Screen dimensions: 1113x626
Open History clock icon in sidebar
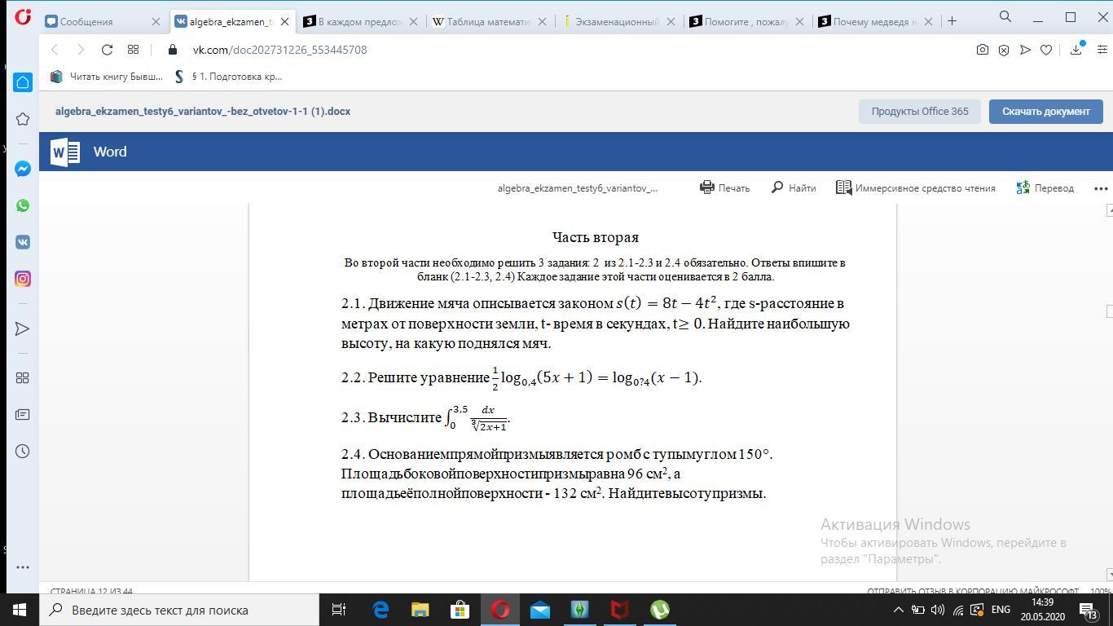[23, 451]
